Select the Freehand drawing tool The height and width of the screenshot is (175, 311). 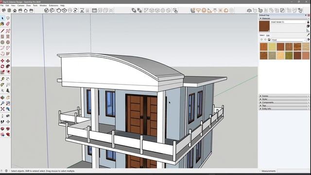8,31
